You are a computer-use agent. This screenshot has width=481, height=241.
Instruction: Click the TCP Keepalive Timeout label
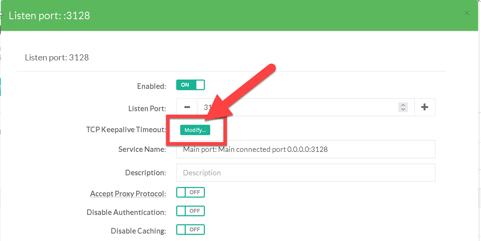pos(126,130)
